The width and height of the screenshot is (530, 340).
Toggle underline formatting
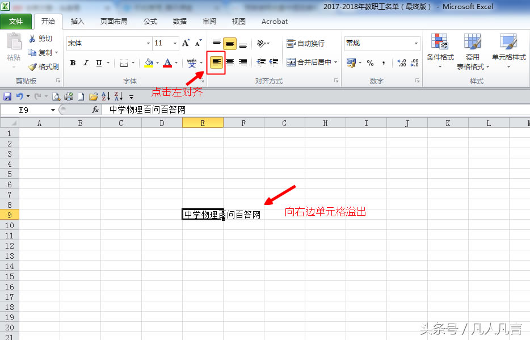click(x=98, y=62)
